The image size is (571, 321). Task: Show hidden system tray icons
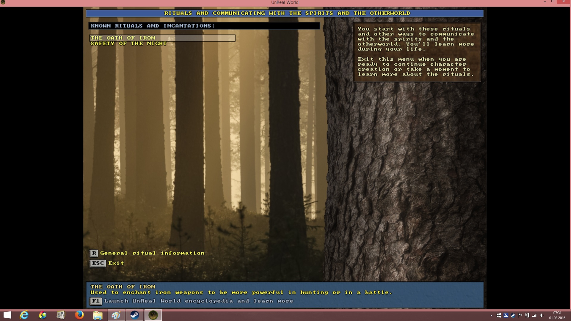tap(491, 316)
